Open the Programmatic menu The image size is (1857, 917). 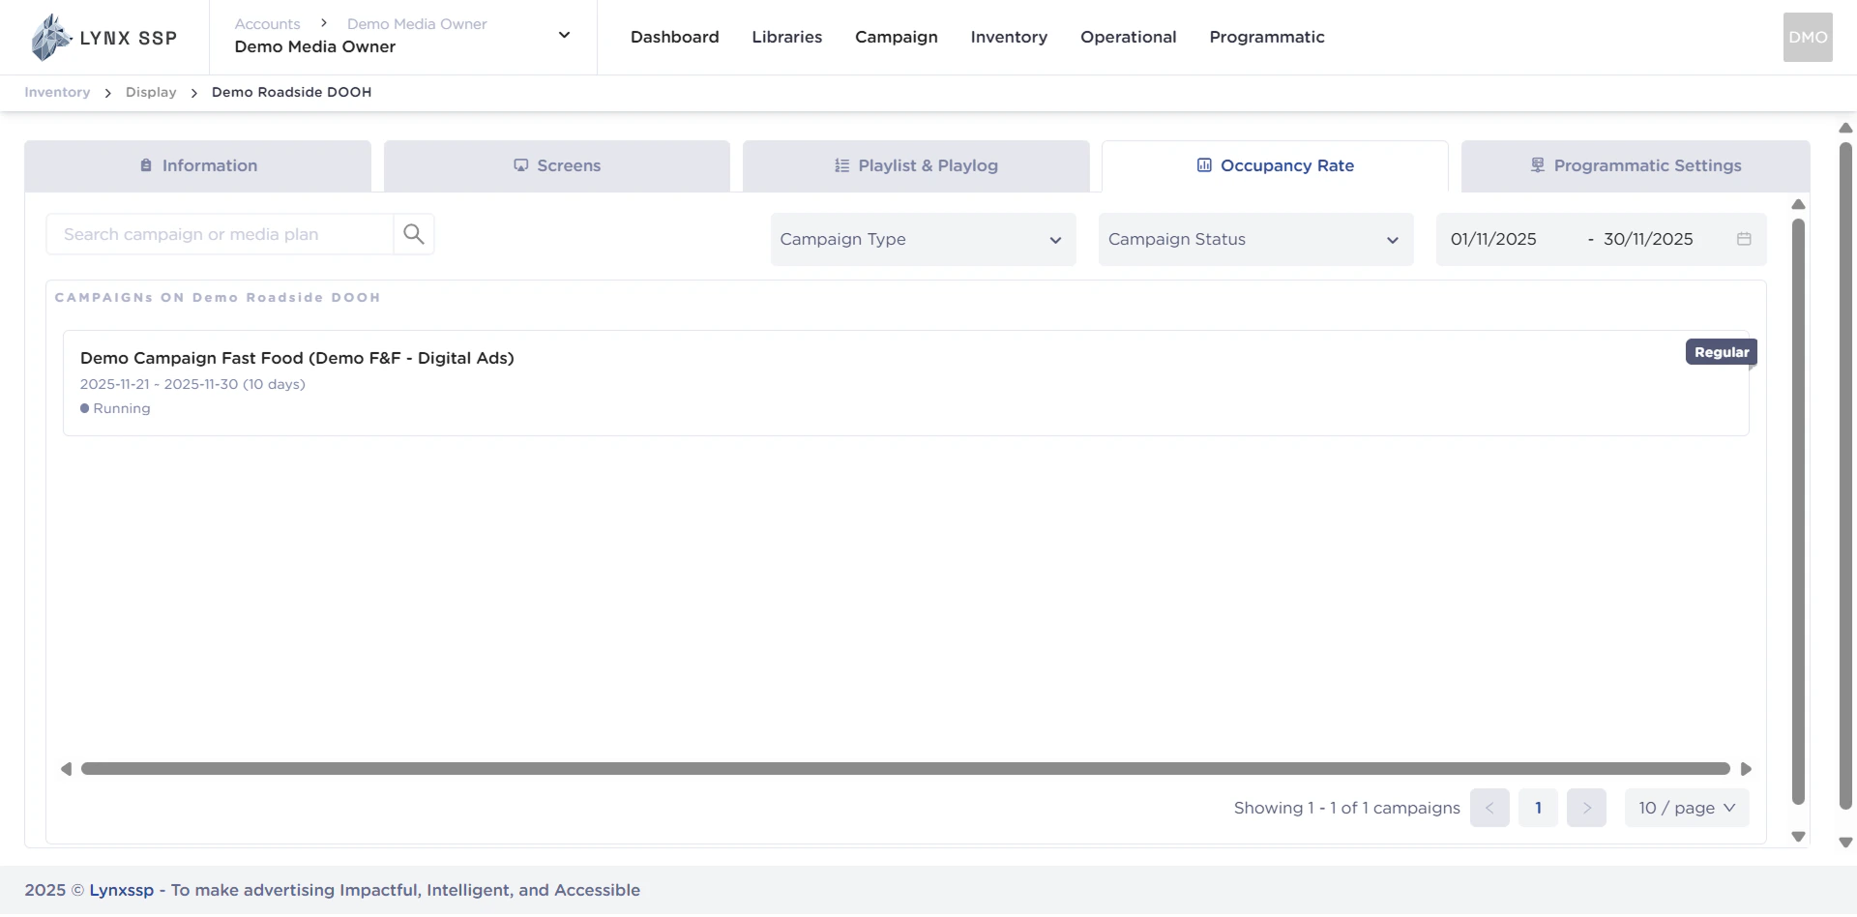pyautogui.click(x=1267, y=37)
